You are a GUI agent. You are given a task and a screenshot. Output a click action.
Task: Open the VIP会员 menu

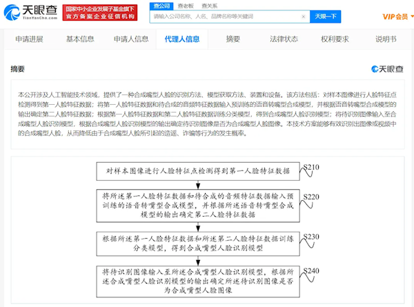click(397, 17)
